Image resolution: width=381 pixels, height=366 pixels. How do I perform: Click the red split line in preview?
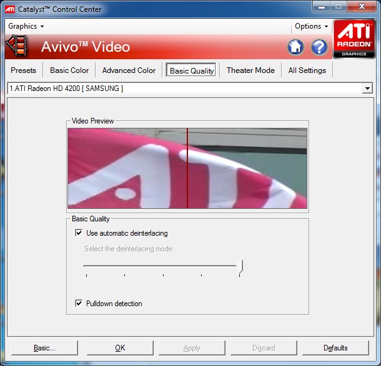click(x=187, y=168)
